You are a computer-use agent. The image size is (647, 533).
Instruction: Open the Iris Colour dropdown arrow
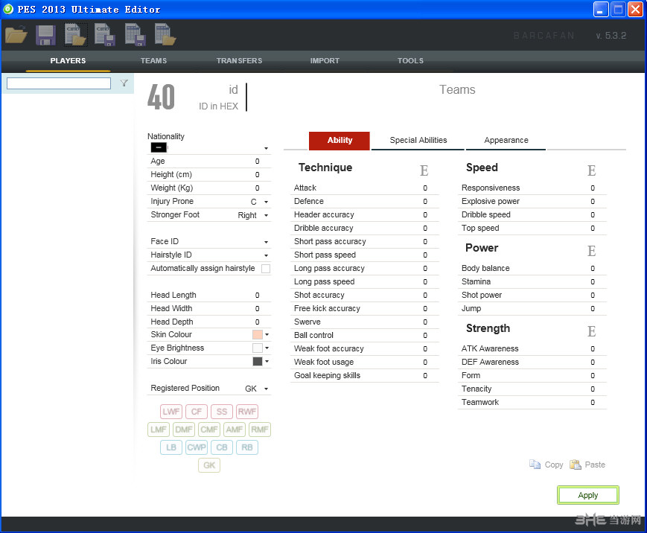pyautogui.click(x=267, y=361)
